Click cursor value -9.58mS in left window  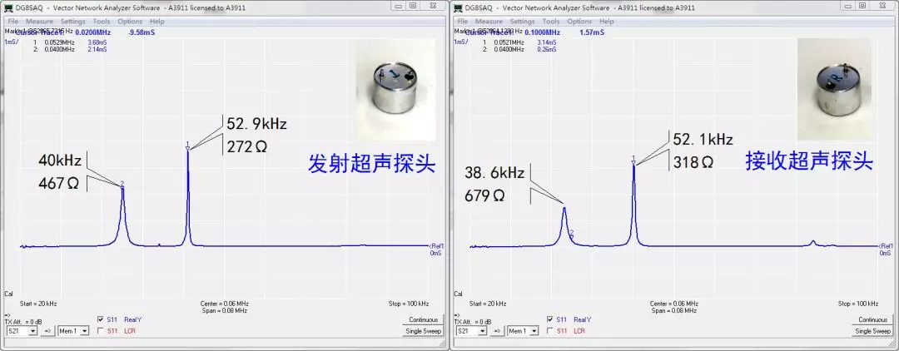coord(142,32)
